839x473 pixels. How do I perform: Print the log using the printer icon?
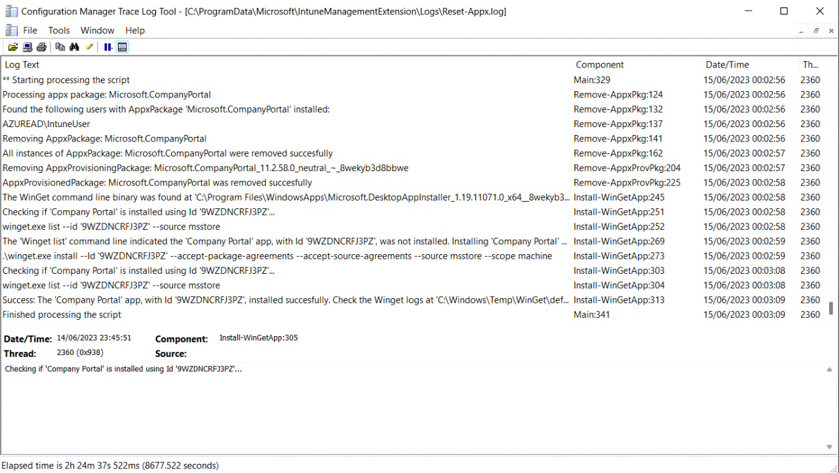[41, 47]
